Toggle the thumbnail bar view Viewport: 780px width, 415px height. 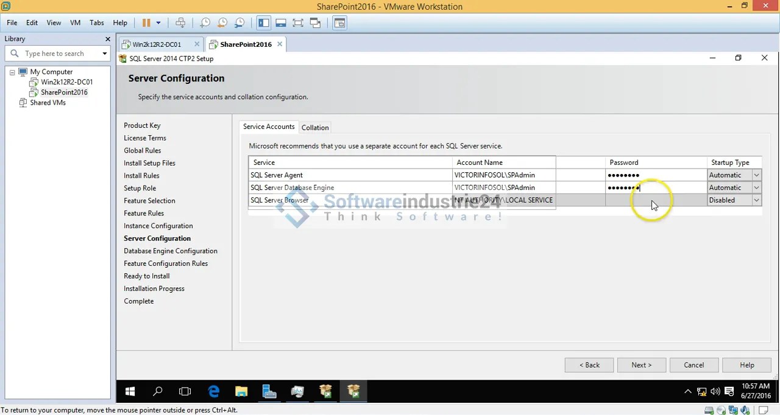tap(281, 23)
